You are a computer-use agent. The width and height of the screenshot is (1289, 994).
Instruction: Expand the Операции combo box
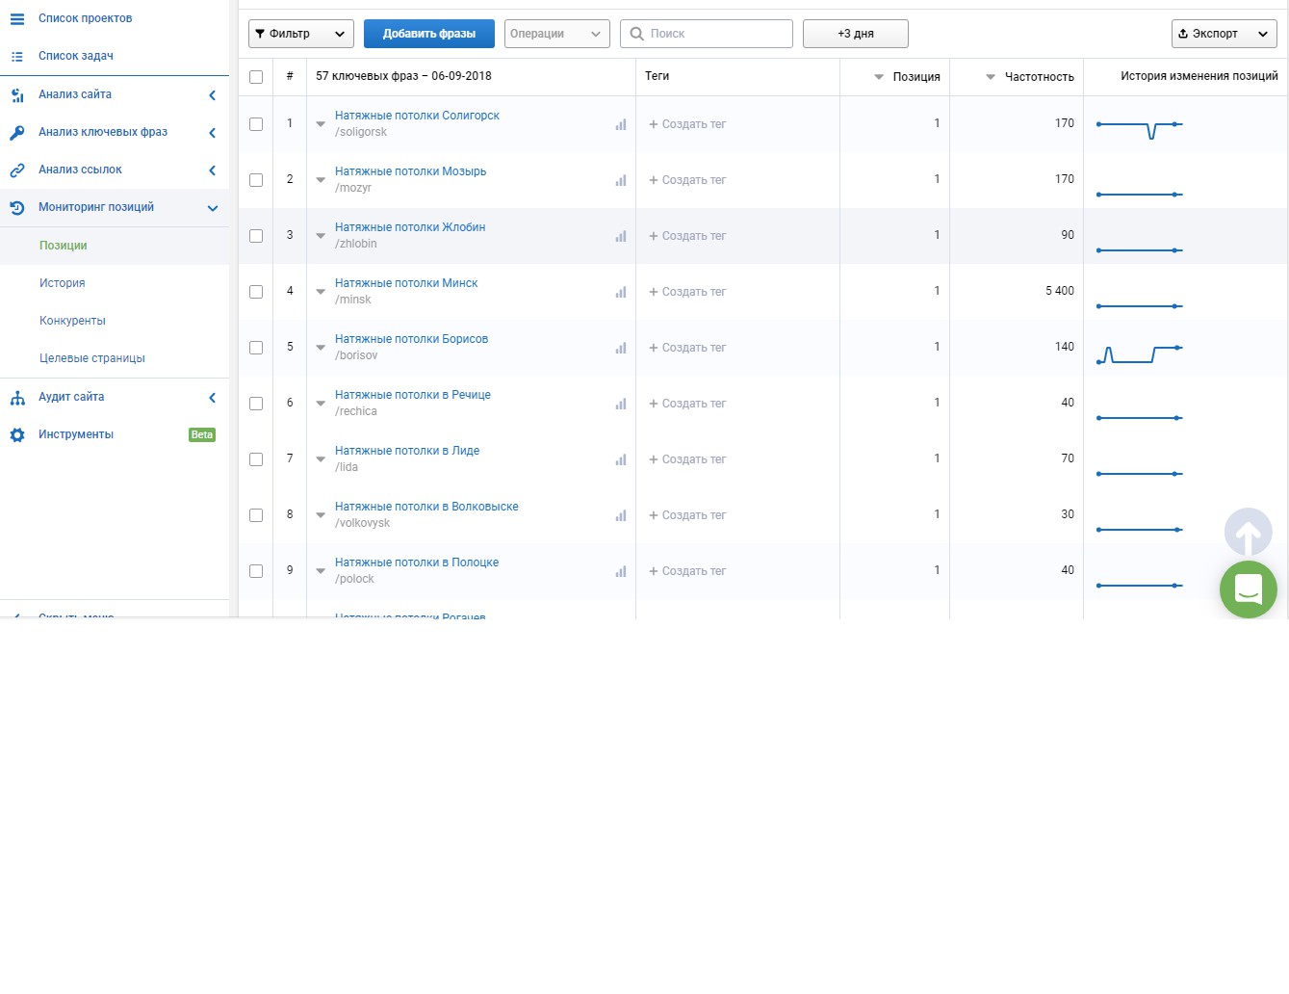557,34
